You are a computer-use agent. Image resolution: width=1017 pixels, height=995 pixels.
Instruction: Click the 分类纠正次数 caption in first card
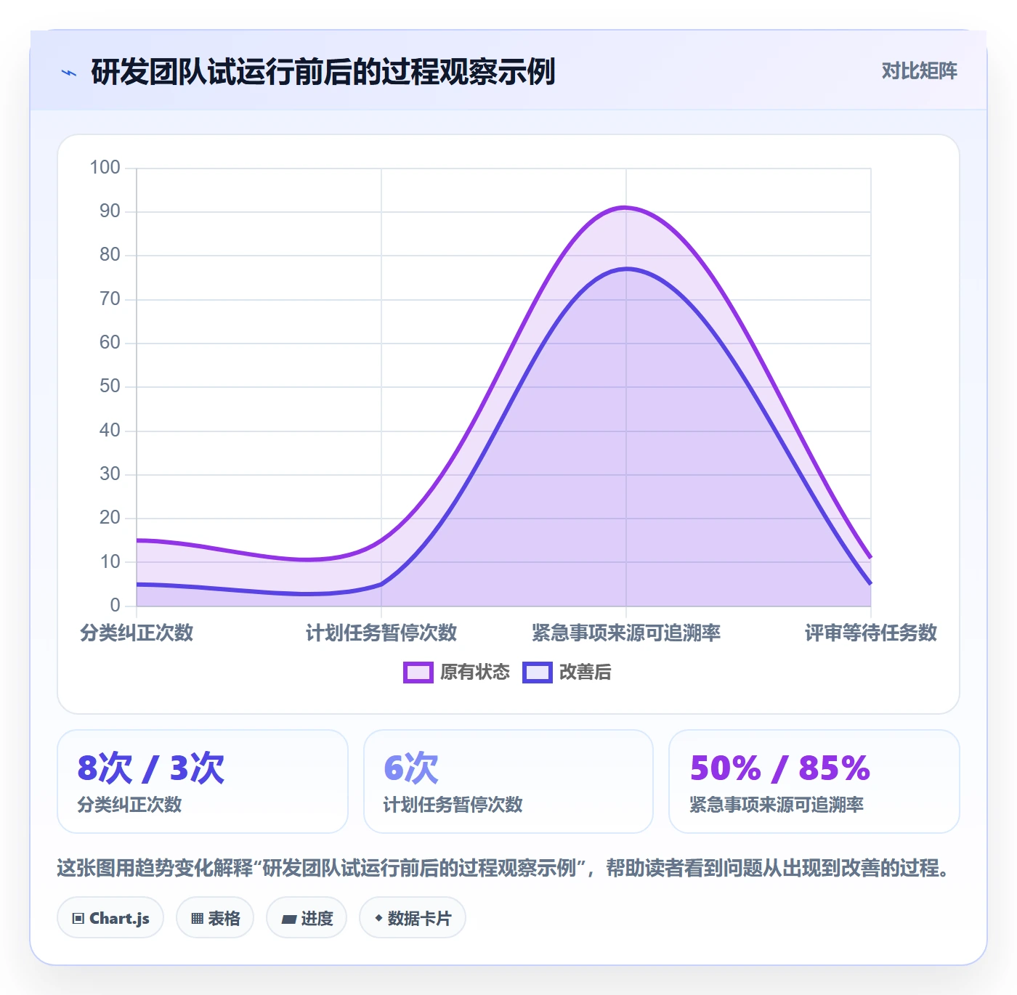129,805
